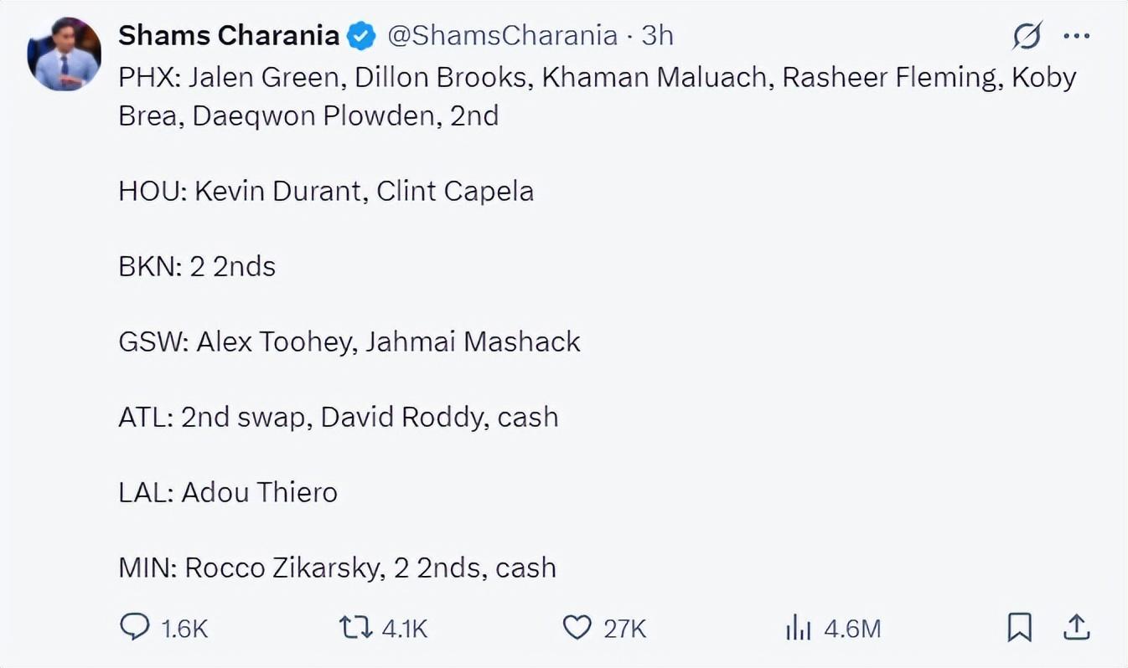
Task: Click the 27K likes count
Action: [x=624, y=628]
